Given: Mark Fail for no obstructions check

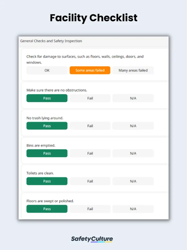Looking at the screenshot, I should [90, 98].
